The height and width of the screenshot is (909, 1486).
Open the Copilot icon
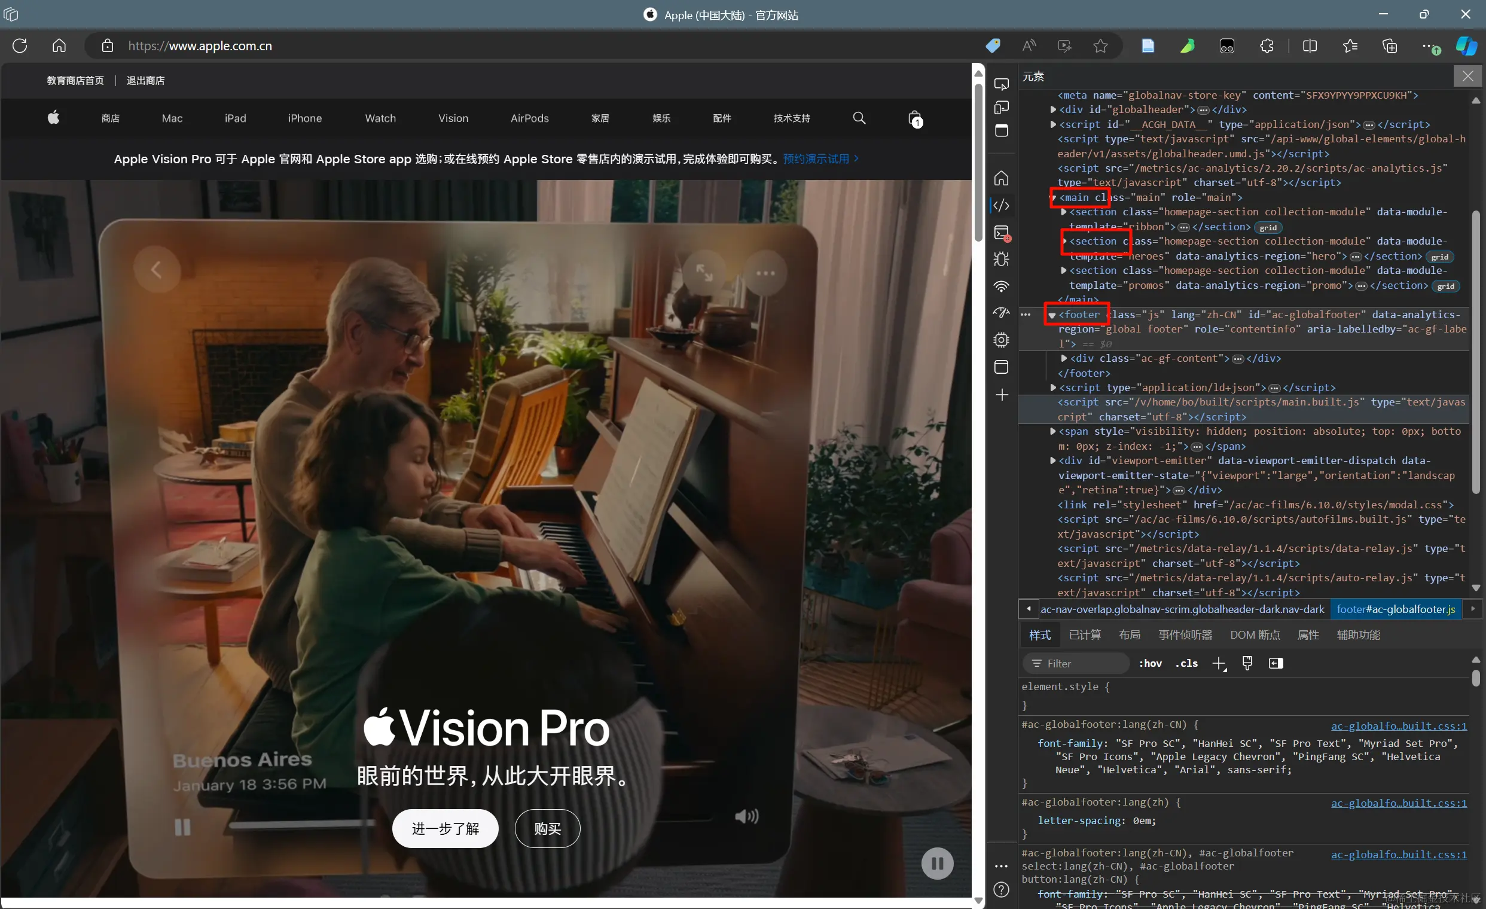[x=1467, y=46]
